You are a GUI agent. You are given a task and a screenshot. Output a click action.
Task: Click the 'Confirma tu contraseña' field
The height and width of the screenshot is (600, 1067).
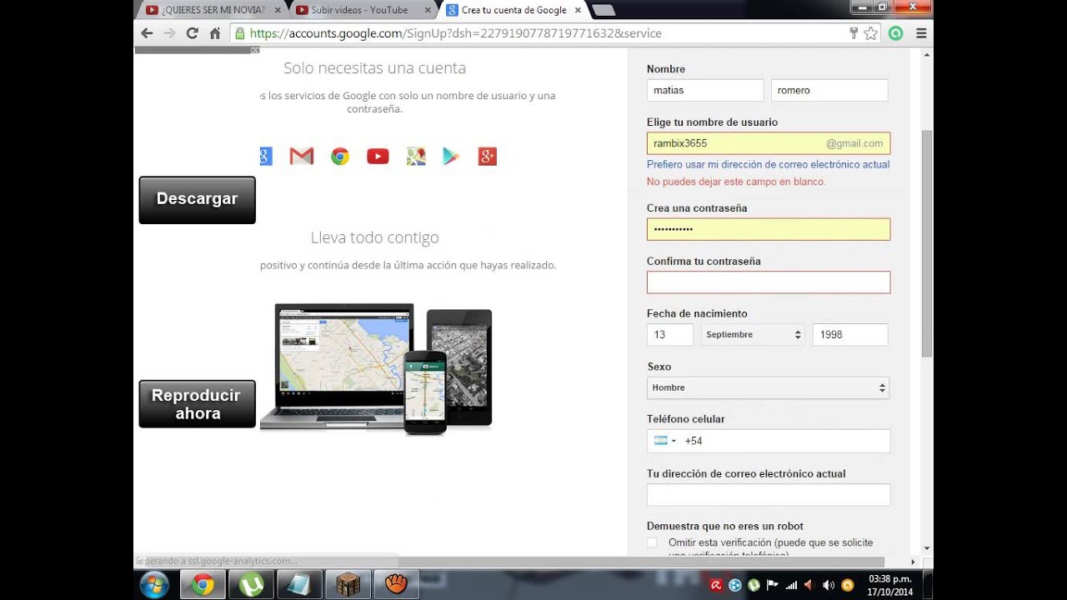(769, 282)
